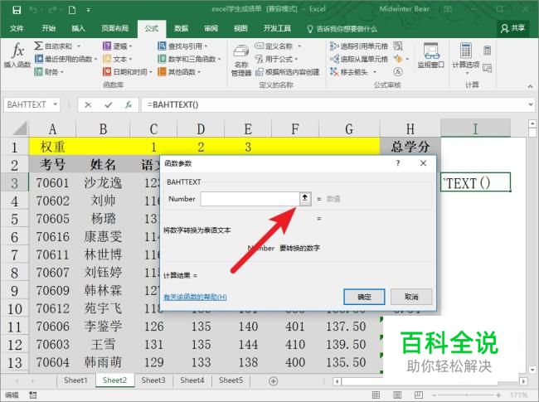Image resolution: width=539 pixels, height=402 pixels.
Task: Click the New document quick-access icon
Action: coord(72,10)
